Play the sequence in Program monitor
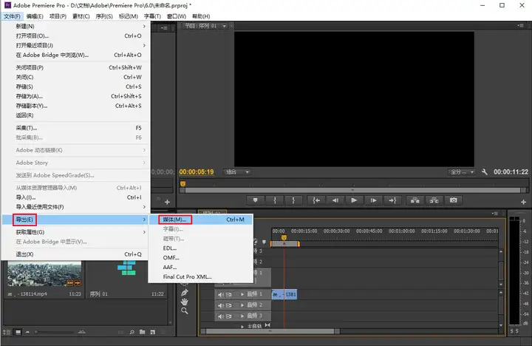Image resolution: width=532 pixels, height=346 pixels. tap(354, 200)
